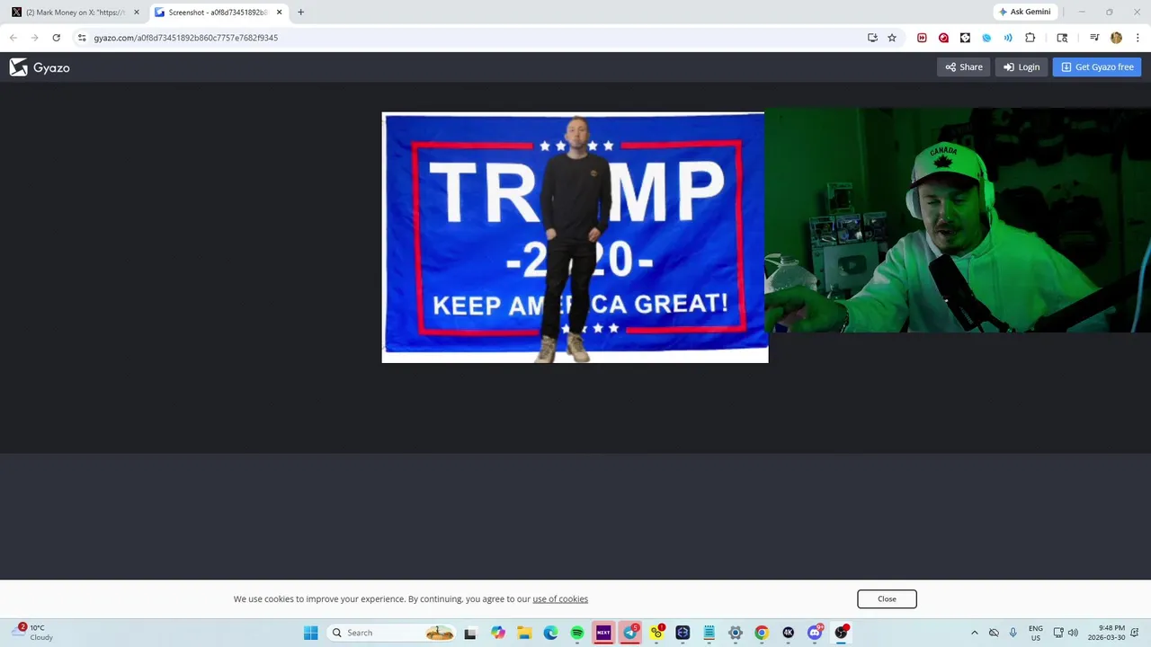Open the Notepad icon on the taskbar
The width and height of the screenshot is (1151, 647).
709,633
